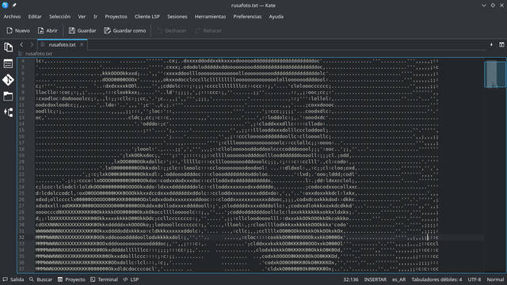Screen dimensions: 507x285
Task: Open the es_AR dictionary language selector
Action: 399,279
